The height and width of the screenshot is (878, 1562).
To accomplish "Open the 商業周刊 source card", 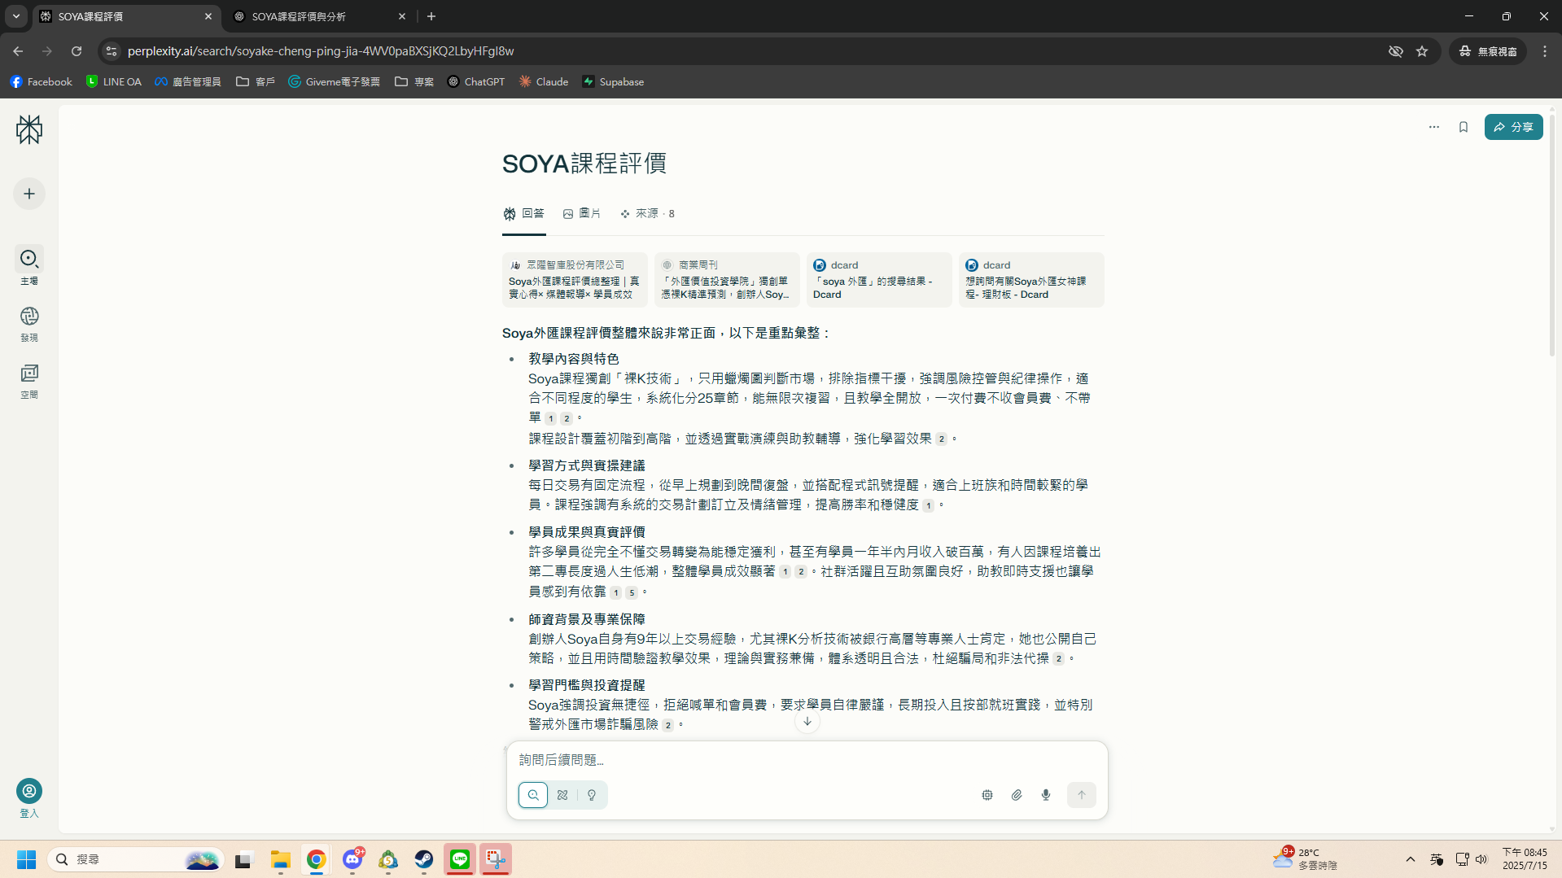I will 727,280.
